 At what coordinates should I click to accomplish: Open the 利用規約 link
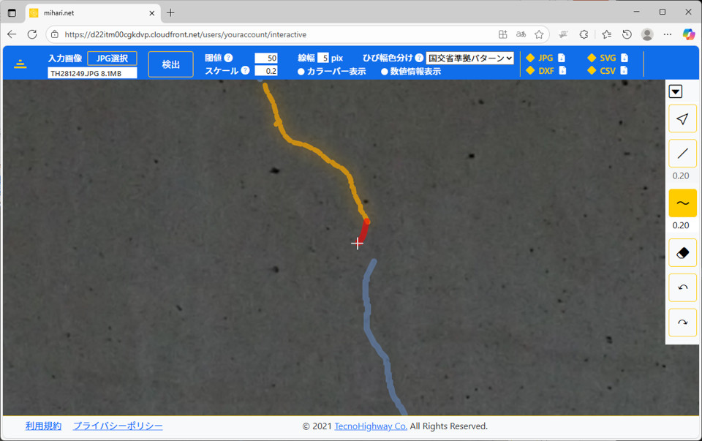43,426
